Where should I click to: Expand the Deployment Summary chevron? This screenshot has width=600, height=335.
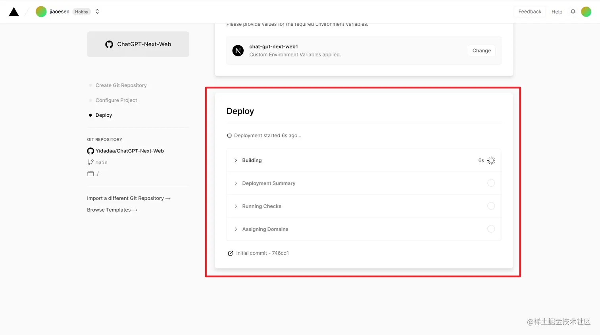coord(236,183)
